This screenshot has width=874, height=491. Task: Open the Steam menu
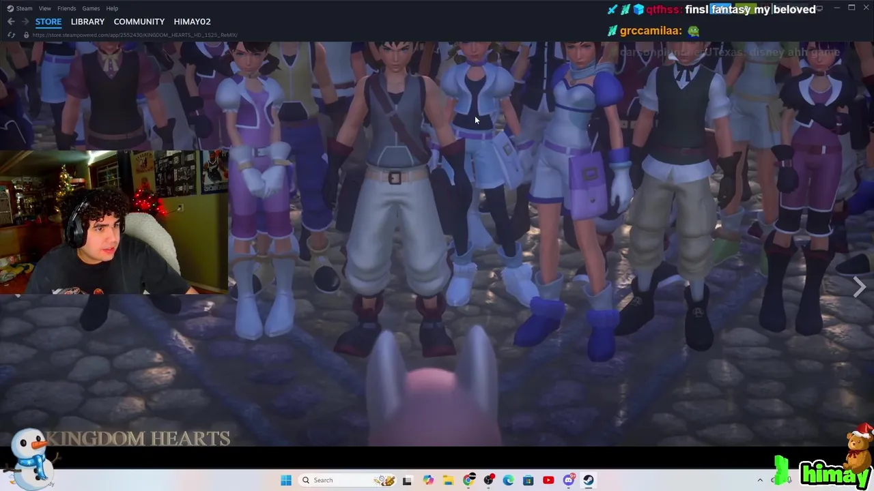click(19, 8)
